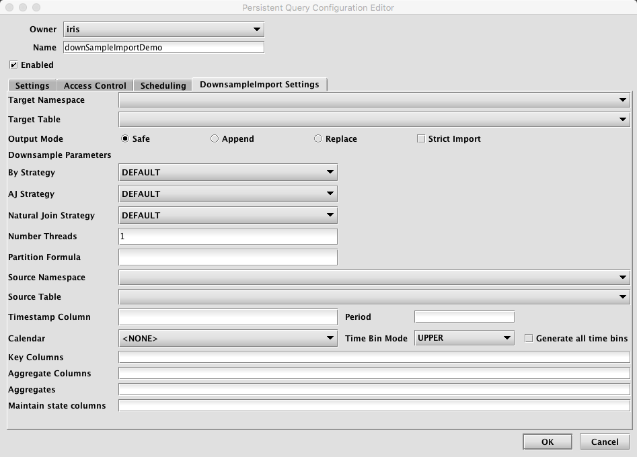Expand the Source Namespace dropdown
This screenshot has height=457, width=637.
(x=373, y=278)
